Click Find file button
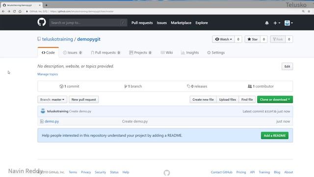The image size is (314, 177). (247, 99)
